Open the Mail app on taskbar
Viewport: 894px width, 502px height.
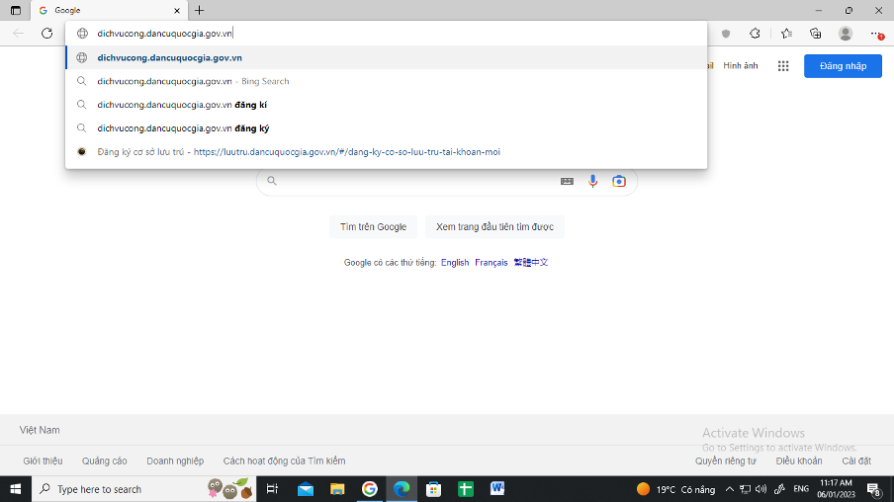point(305,489)
